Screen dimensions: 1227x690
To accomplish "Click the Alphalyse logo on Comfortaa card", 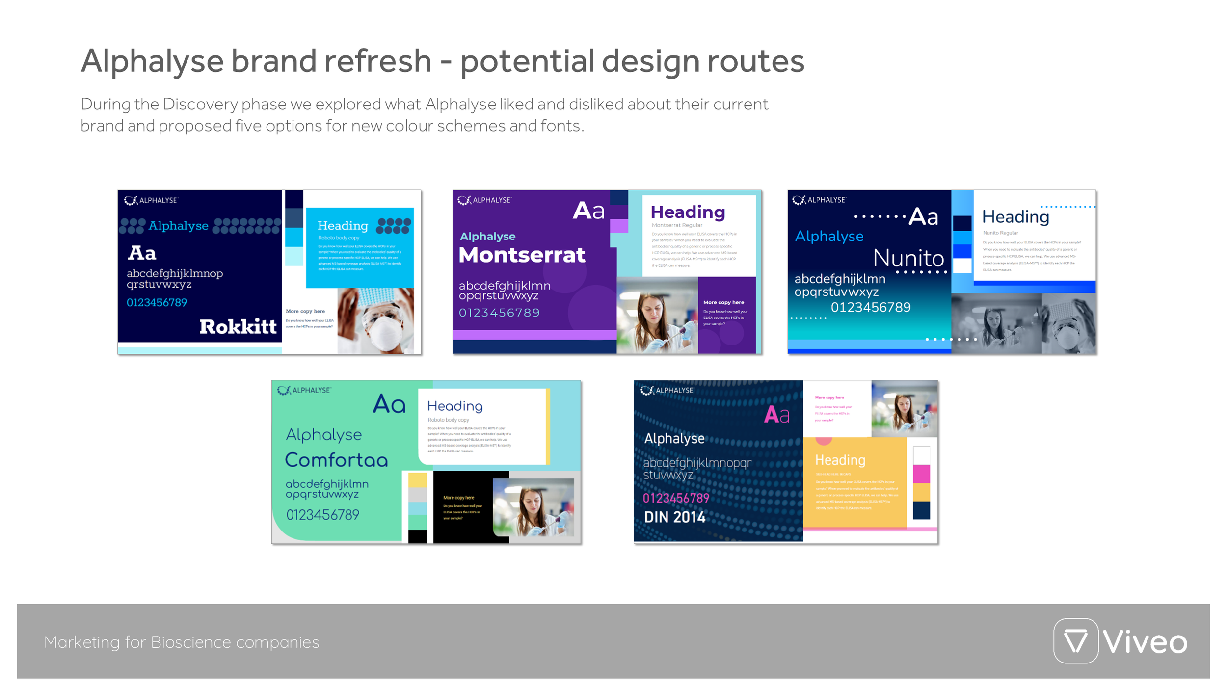I will click(304, 390).
